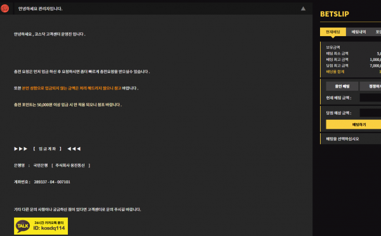
Task: Click the red chat icon beside the notice title
Action: 4,8
